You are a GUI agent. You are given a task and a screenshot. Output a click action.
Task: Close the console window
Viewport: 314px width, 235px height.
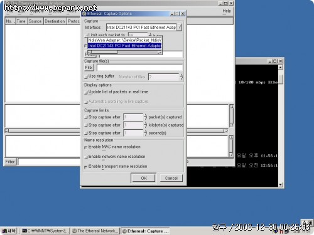pyautogui.click(x=281, y=61)
